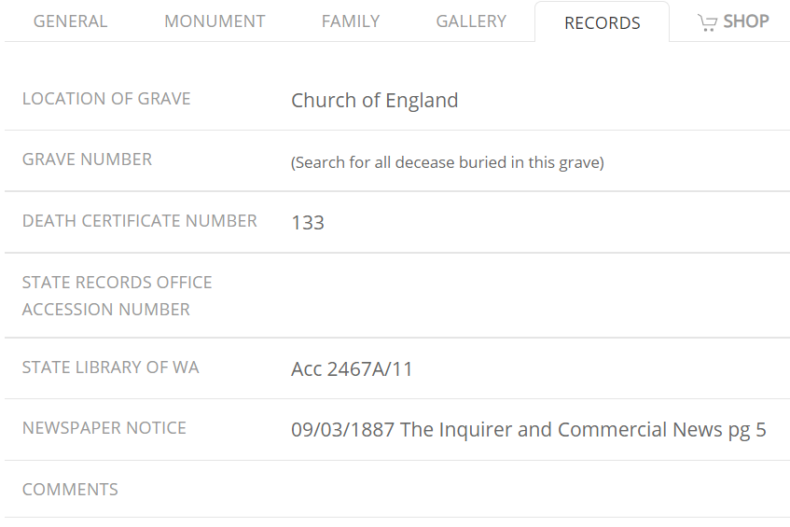Click the Death Certificate Number label
The image size is (790, 527).
coord(140,221)
